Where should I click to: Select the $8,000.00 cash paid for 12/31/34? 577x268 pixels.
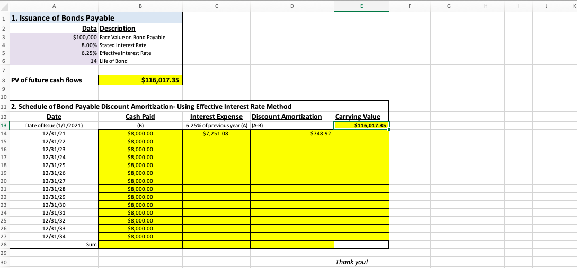click(140, 236)
